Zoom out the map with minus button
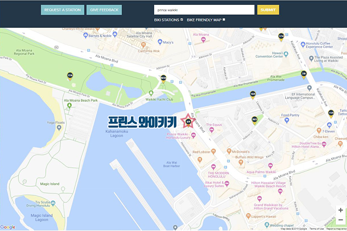 point(341,220)
